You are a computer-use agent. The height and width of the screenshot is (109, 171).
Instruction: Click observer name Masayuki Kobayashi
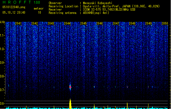click(x=98, y=3)
